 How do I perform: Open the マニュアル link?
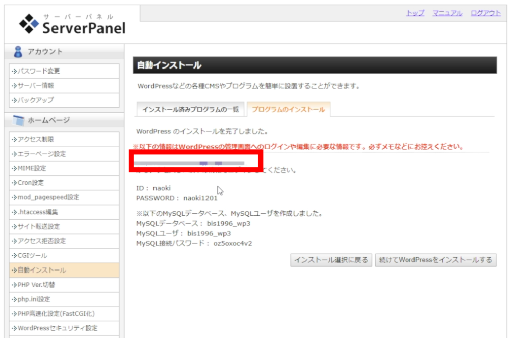click(x=447, y=13)
